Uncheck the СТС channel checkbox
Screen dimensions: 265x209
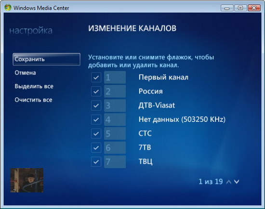click(96, 134)
